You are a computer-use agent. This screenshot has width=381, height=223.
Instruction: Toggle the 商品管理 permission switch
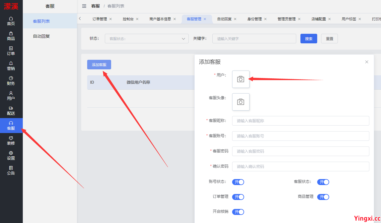point(323,197)
